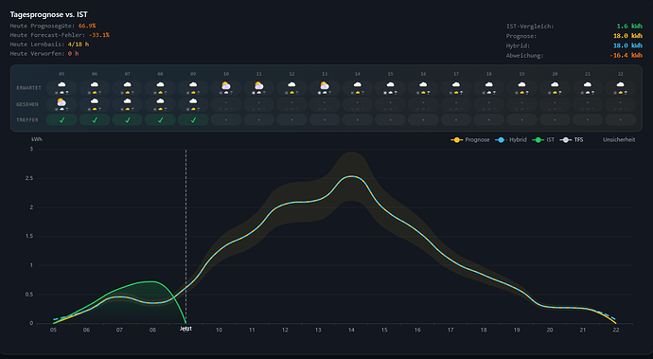Click the expected cloud icon for hour 14
The height and width of the screenshot is (359, 653).
[358, 84]
